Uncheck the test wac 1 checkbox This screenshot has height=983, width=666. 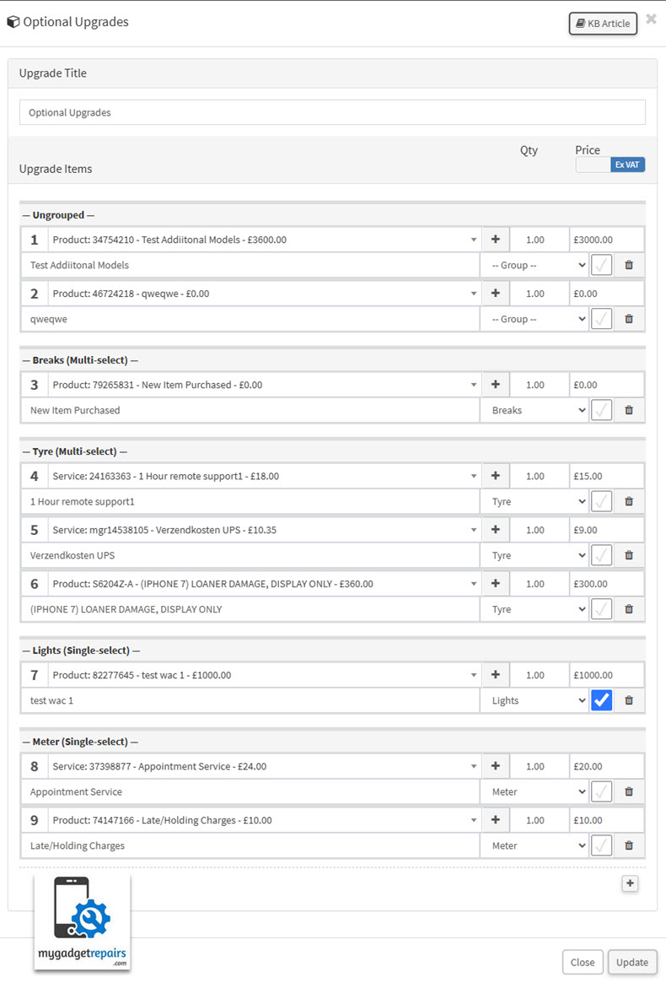coord(601,700)
